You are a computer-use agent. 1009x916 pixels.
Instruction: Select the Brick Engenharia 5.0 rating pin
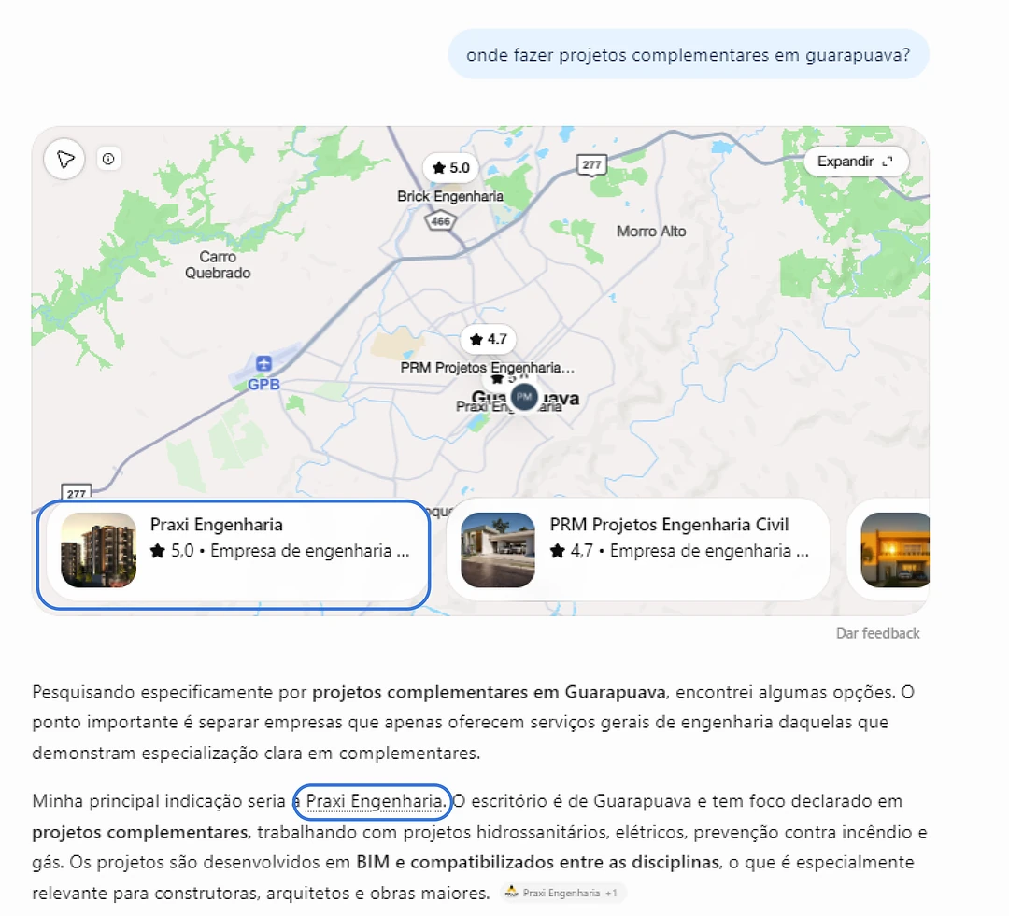point(450,168)
